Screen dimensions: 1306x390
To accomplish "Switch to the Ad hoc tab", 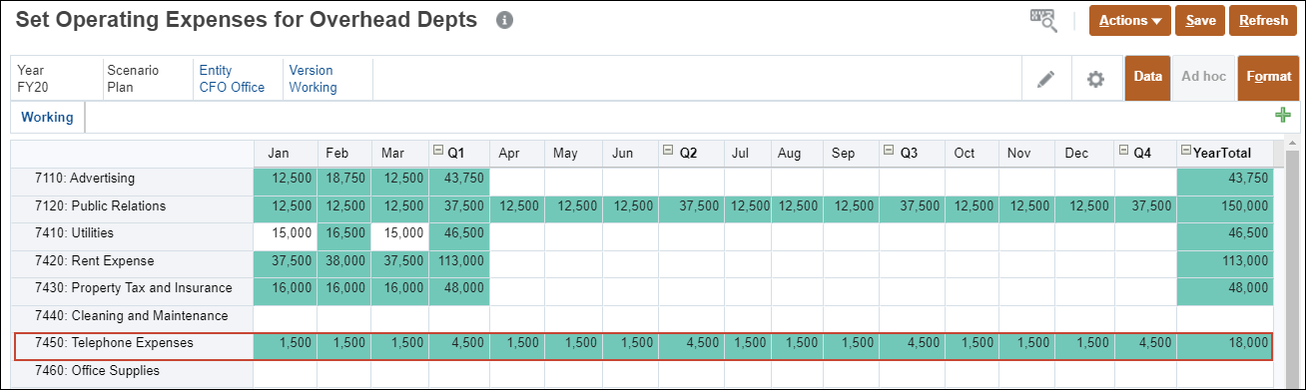I will click(1202, 77).
